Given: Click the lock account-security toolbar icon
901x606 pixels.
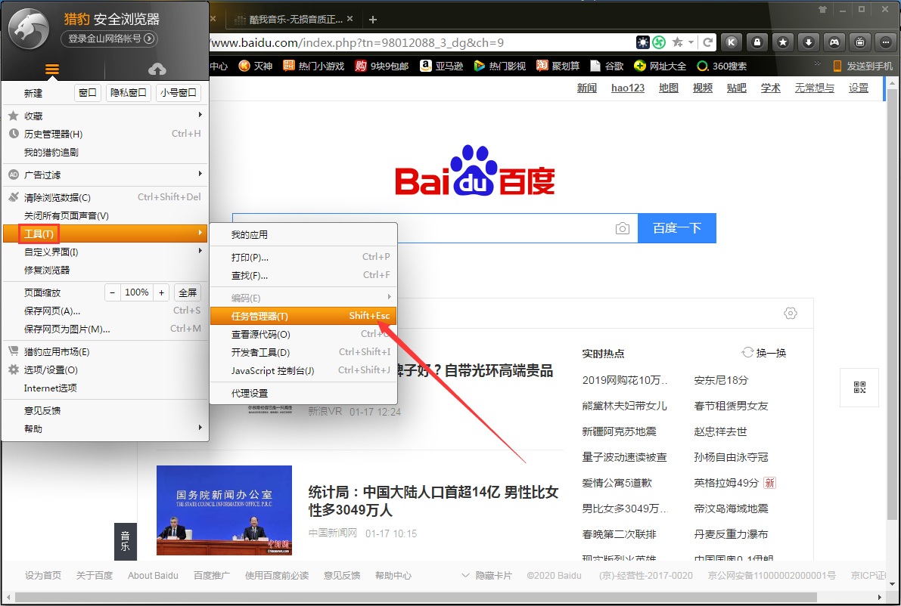Looking at the screenshot, I should pyautogui.click(x=757, y=42).
